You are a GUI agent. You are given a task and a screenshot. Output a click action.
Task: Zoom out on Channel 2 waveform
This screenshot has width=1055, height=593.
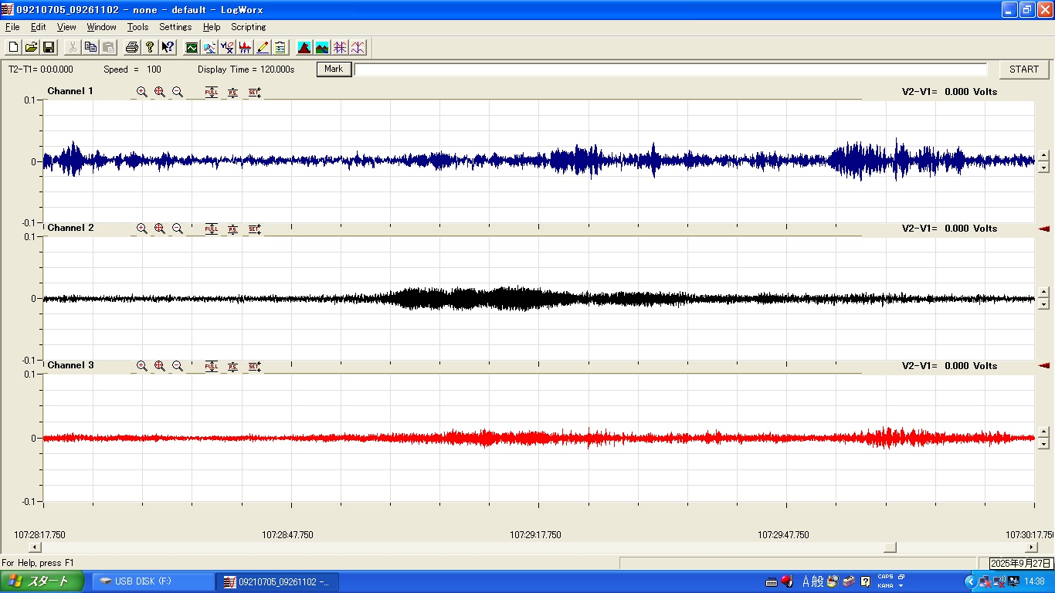pos(178,229)
